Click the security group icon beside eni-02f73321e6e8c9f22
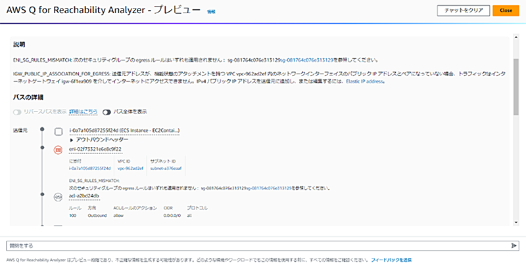This screenshot has width=526, height=267. point(59,150)
